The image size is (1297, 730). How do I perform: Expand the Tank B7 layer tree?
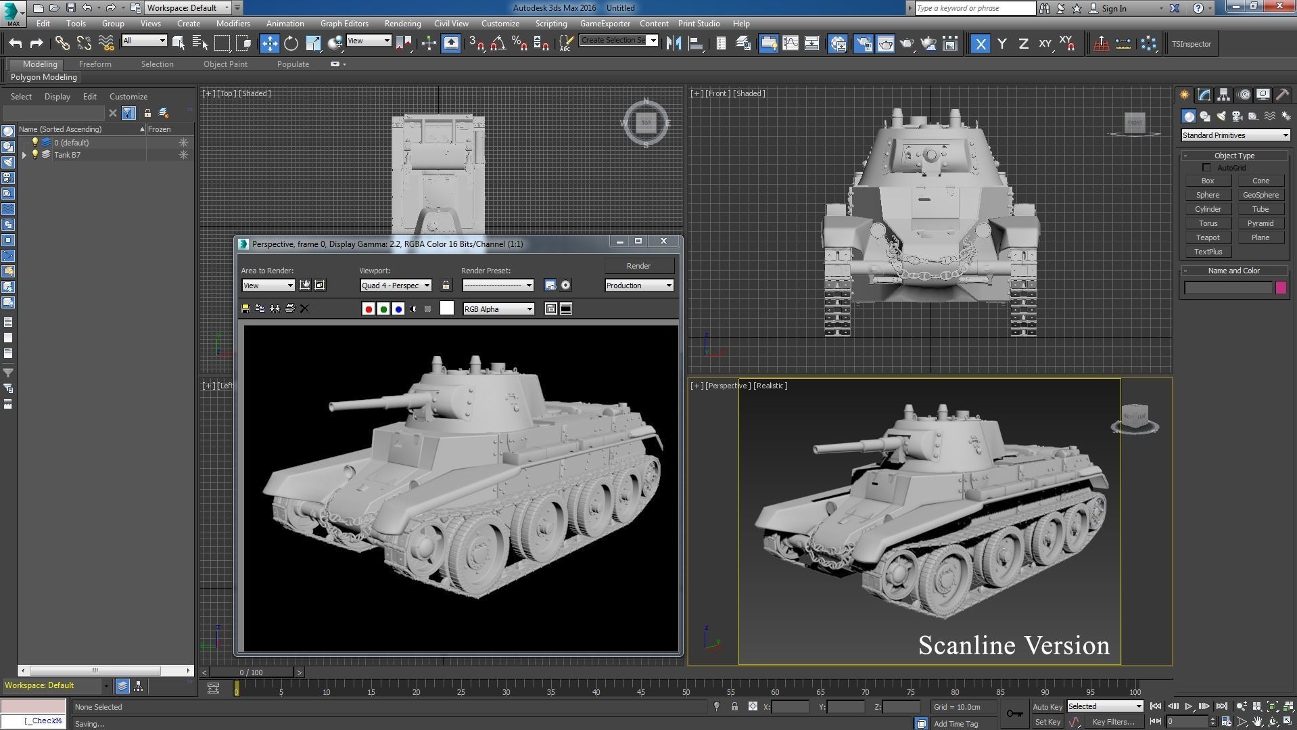tap(24, 155)
